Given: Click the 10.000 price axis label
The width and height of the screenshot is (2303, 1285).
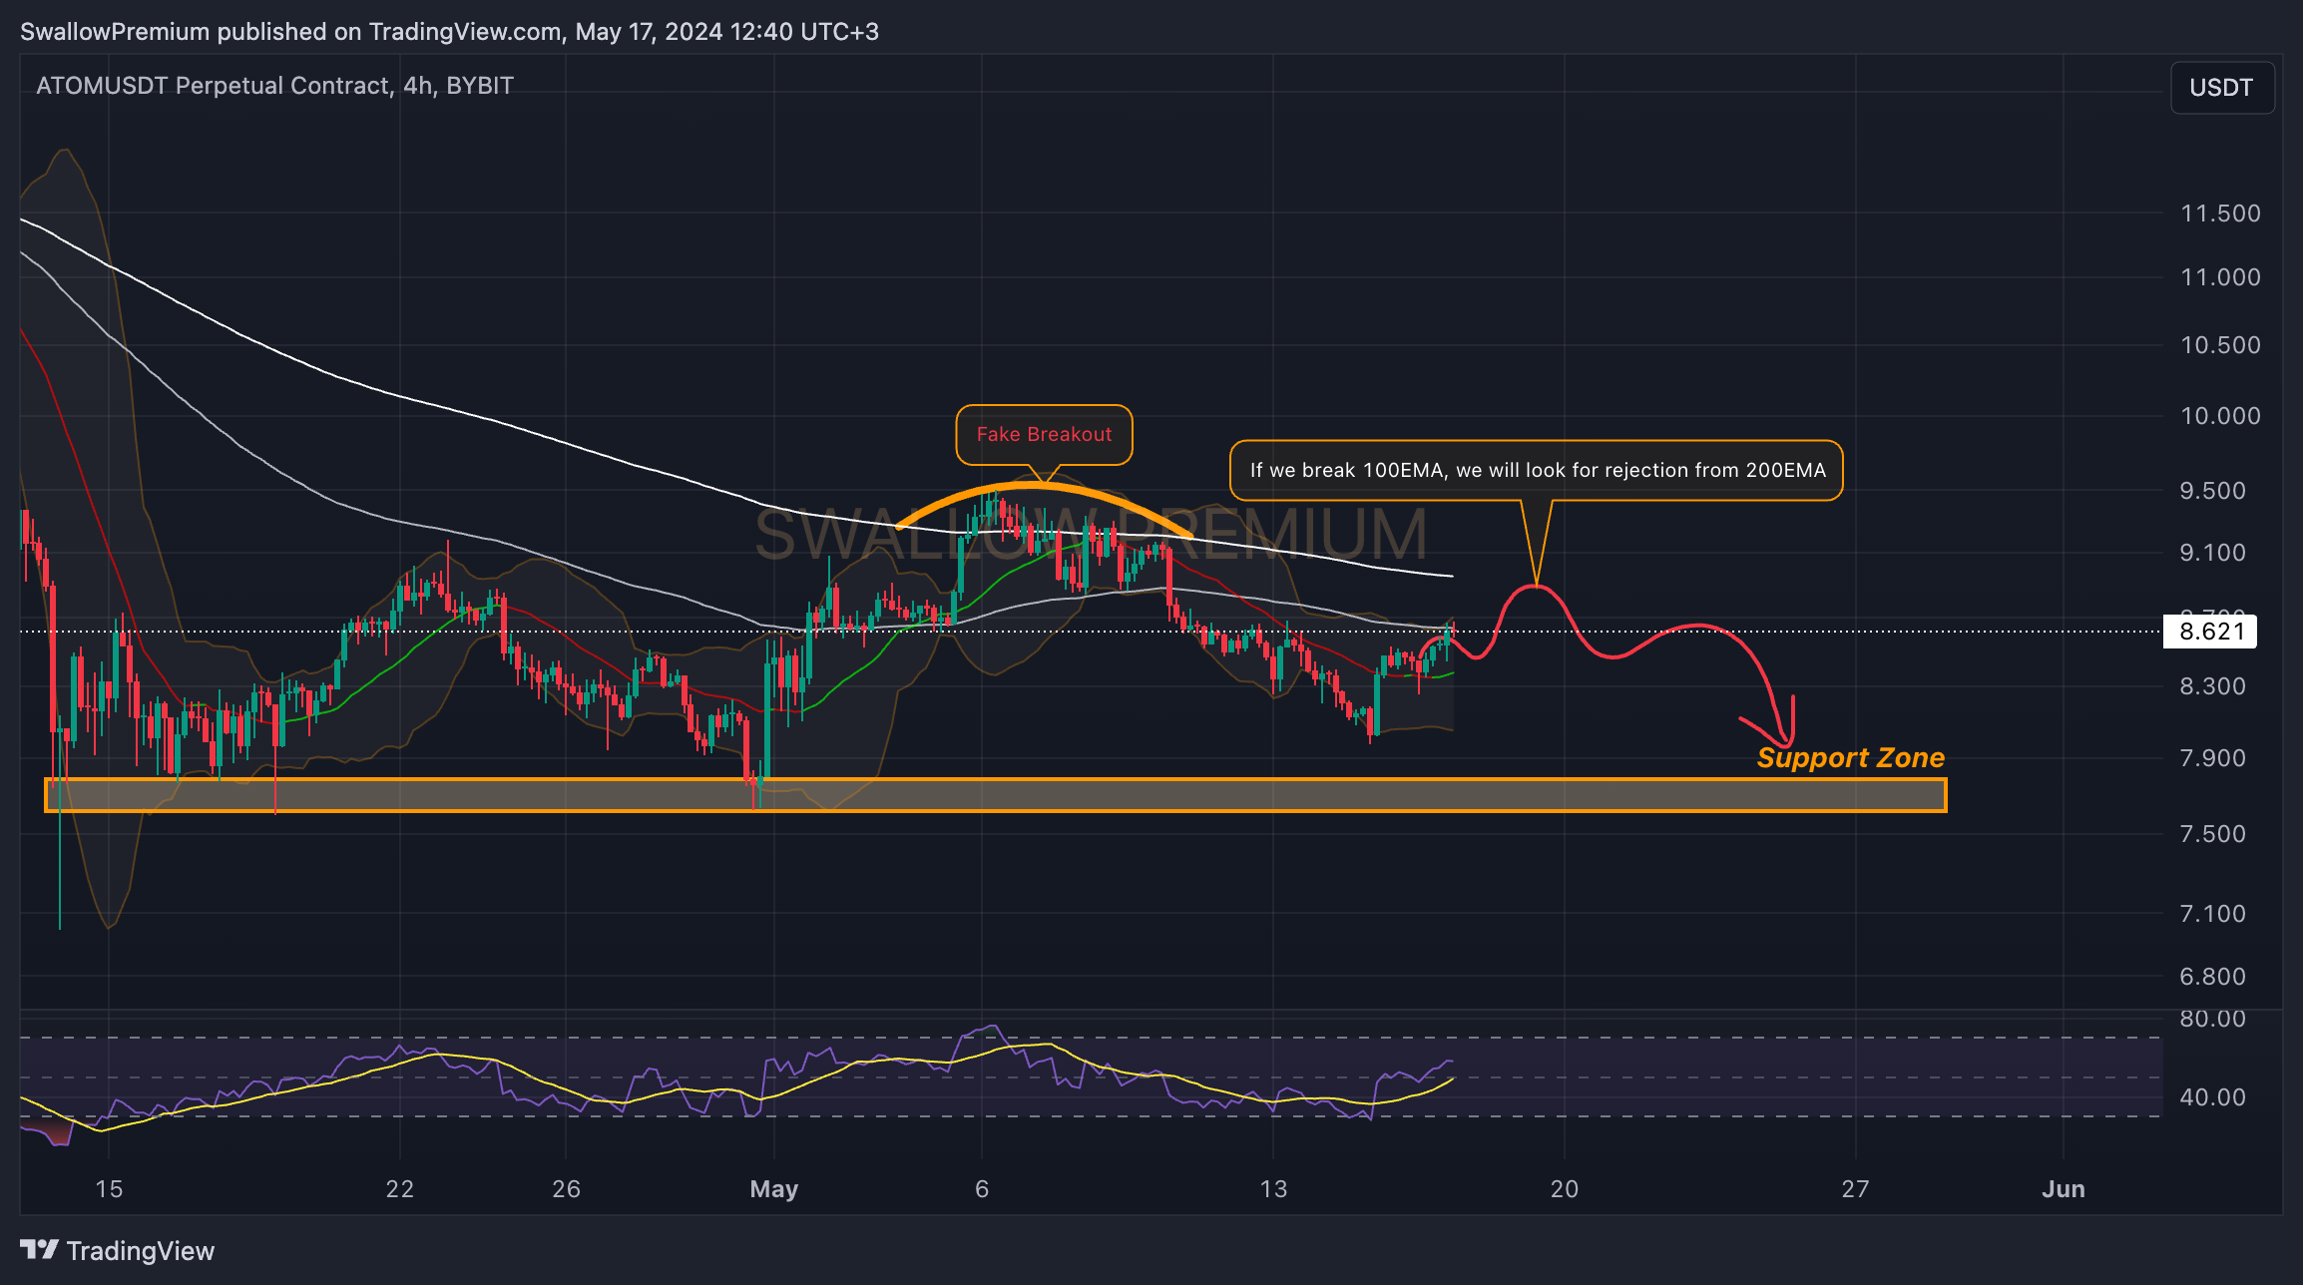Looking at the screenshot, I should (2220, 416).
